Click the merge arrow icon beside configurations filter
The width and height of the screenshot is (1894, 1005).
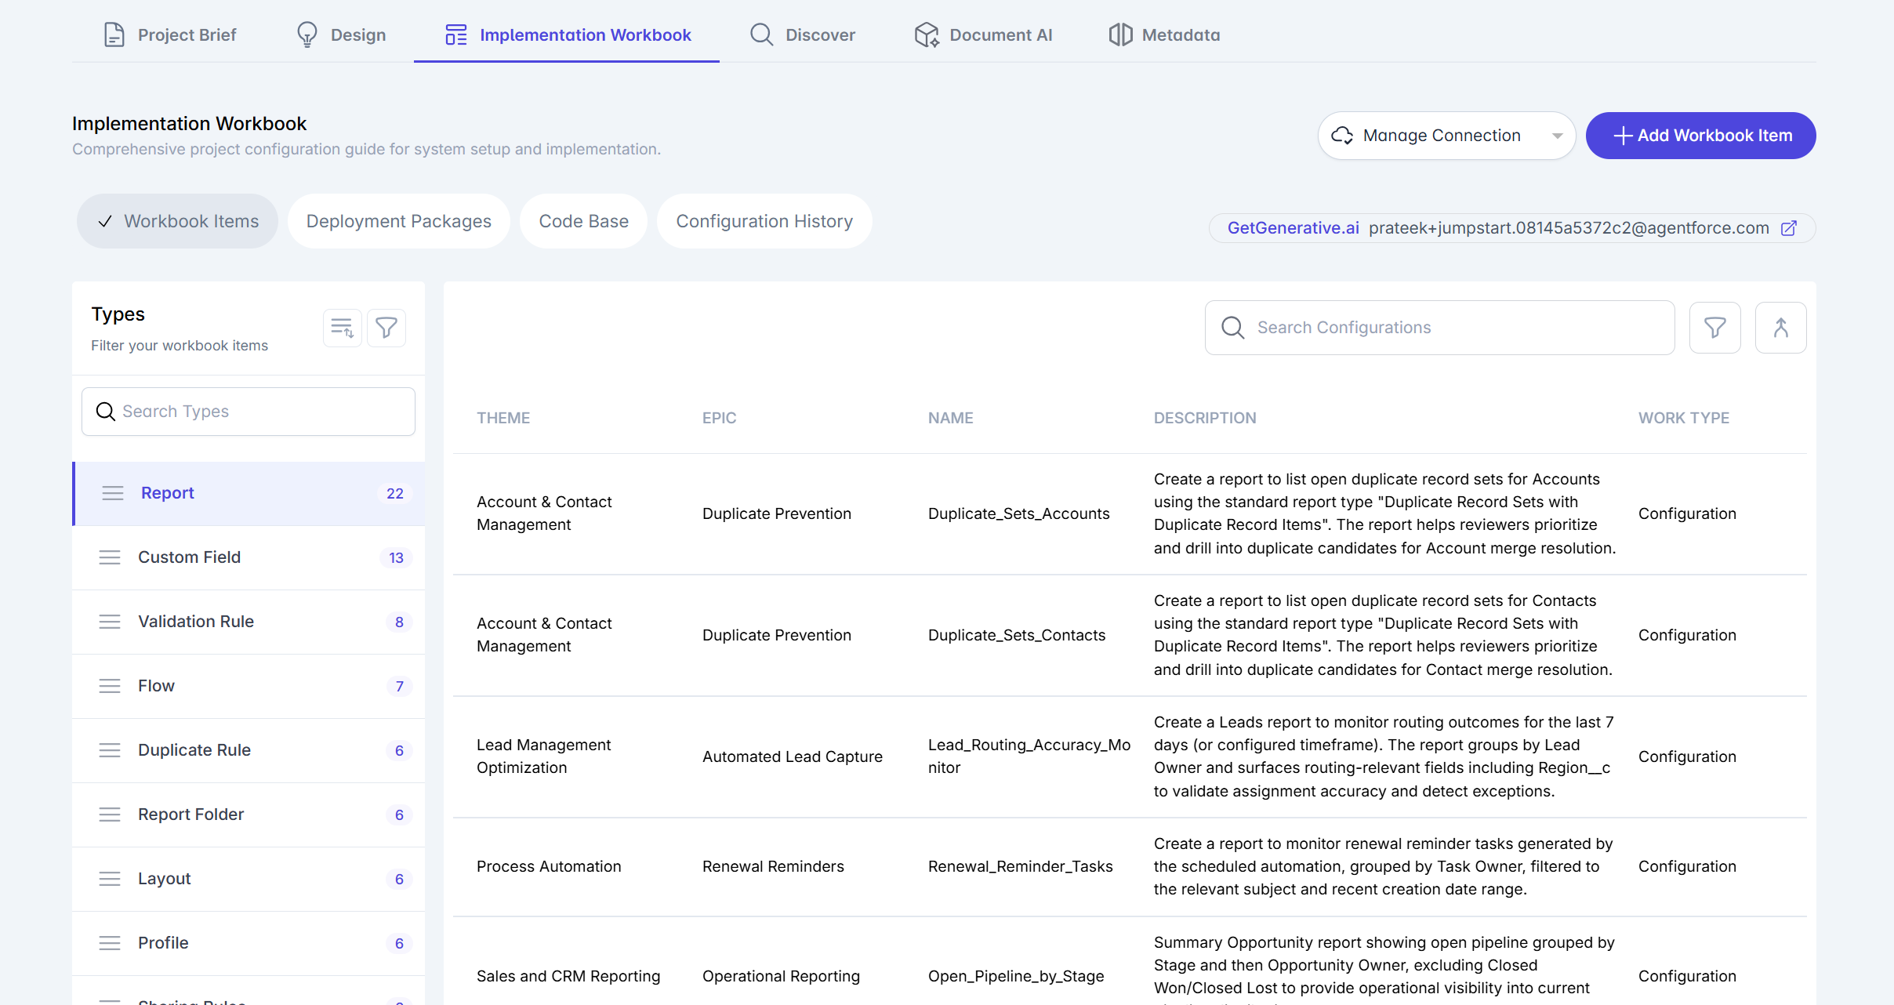[x=1780, y=328]
